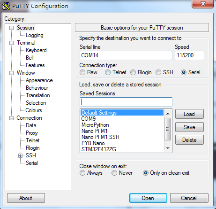Open the Colours settings category
Screen dimensions: 216x209
point(34,110)
